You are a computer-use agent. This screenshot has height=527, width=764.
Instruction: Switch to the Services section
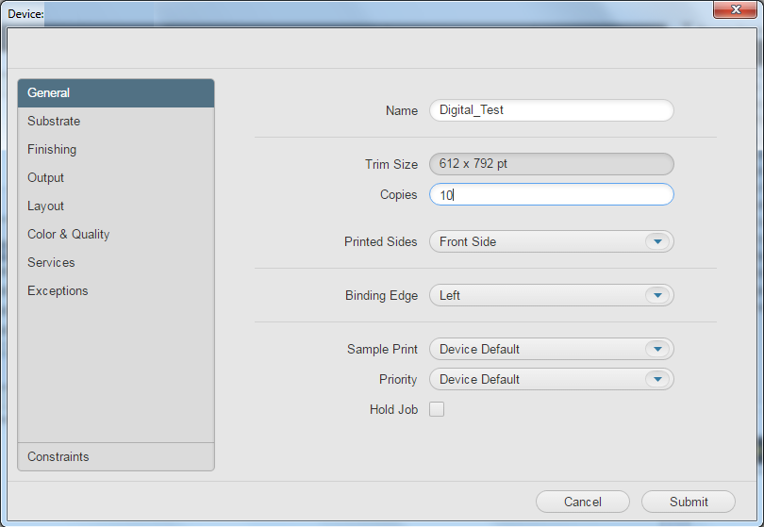(x=116, y=262)
